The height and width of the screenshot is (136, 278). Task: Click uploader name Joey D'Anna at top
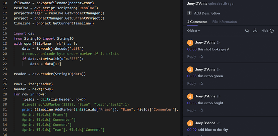197,4
